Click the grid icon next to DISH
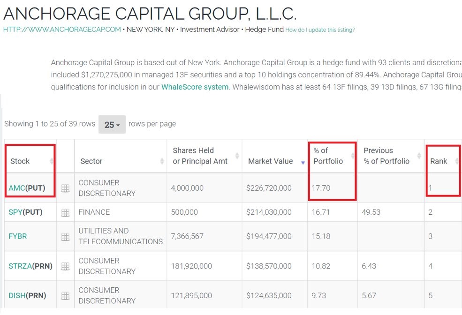This screenshot has width=462, height=315. (65, 295)
